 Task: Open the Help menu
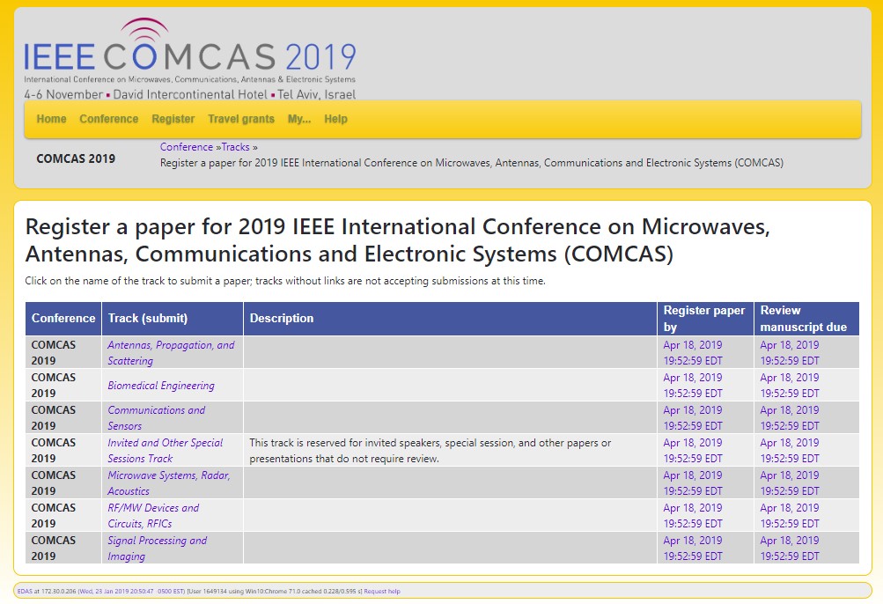point(335,119)
